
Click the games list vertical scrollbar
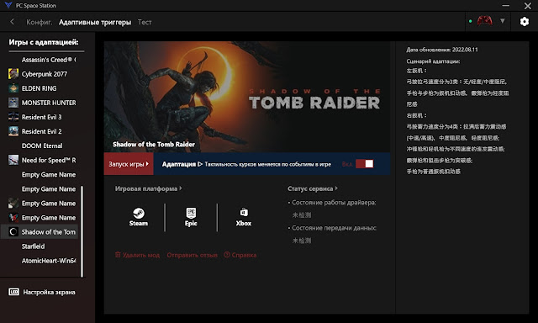coord(82,231)
